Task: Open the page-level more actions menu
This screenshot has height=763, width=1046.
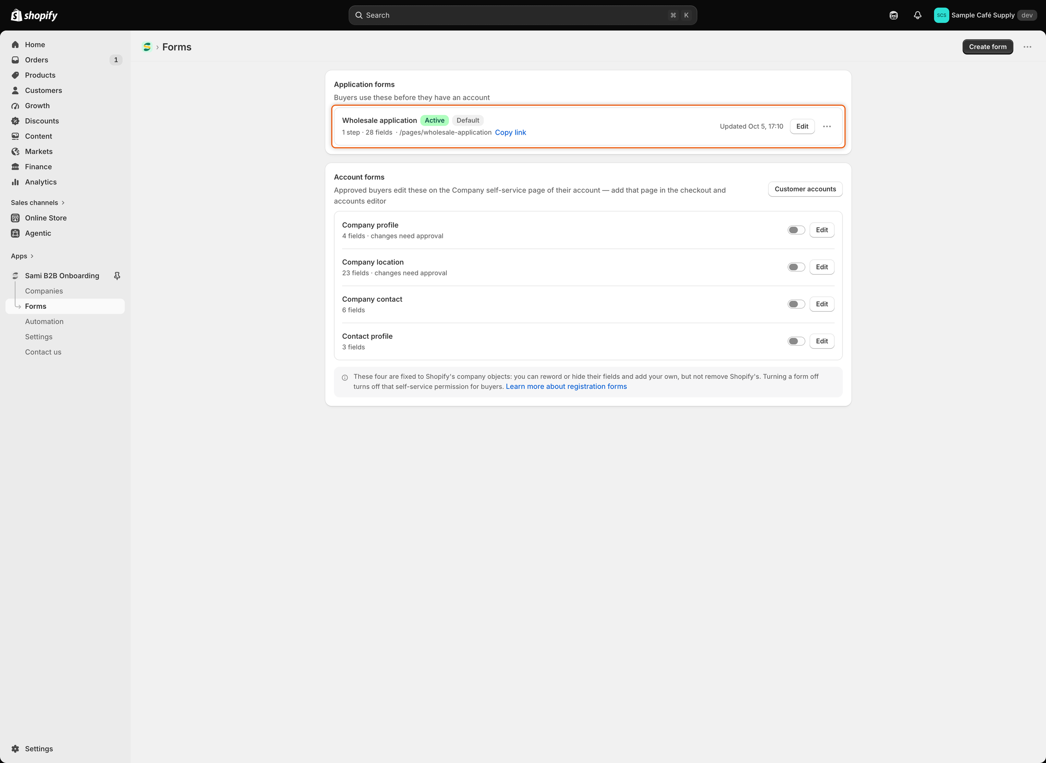Action: point(1027,47)
